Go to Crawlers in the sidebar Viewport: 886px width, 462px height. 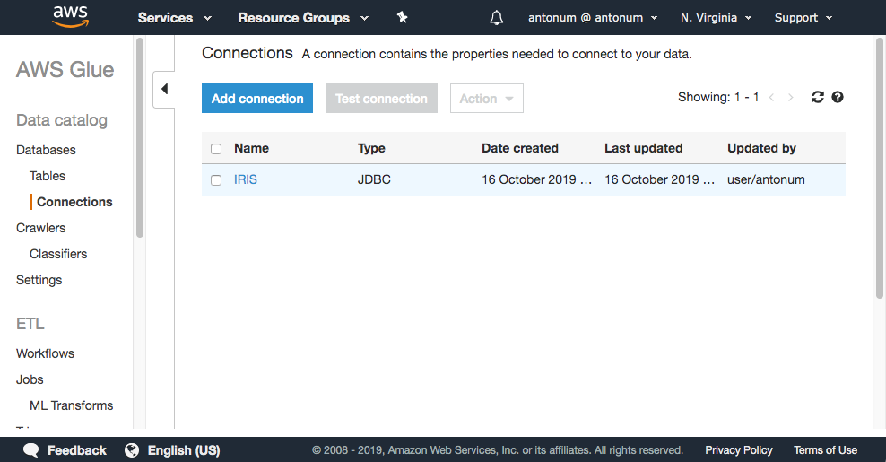tap(40, 228)
